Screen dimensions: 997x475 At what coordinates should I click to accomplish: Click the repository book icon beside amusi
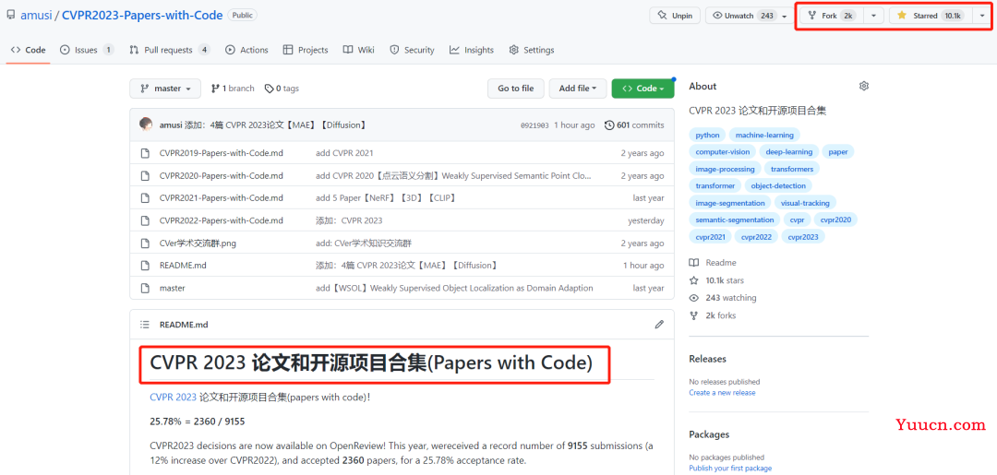click(11, 15)
